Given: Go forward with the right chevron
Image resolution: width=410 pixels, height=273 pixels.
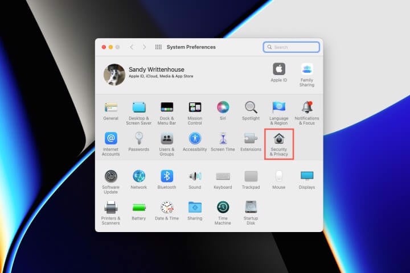Looking at the screenshot, I should tap(144, 47).
